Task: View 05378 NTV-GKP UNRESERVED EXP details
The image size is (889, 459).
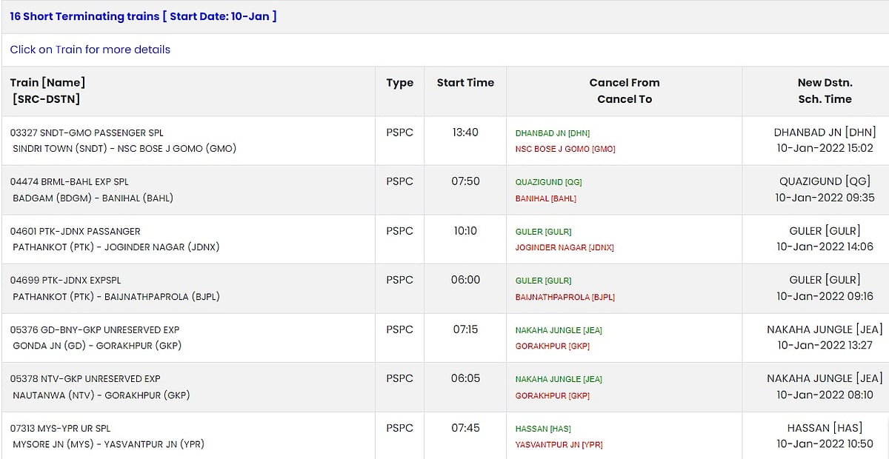Action: tap(85, 379)
